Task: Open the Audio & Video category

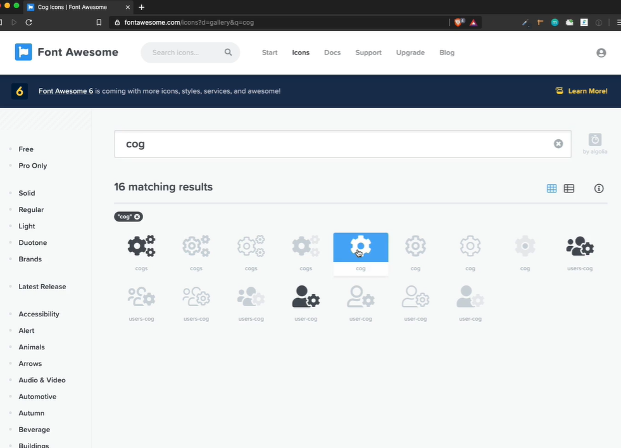Action: (x=42, y=380)
